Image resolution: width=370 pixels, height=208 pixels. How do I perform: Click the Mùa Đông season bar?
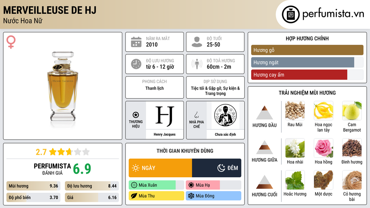click(x=213, y=196)
